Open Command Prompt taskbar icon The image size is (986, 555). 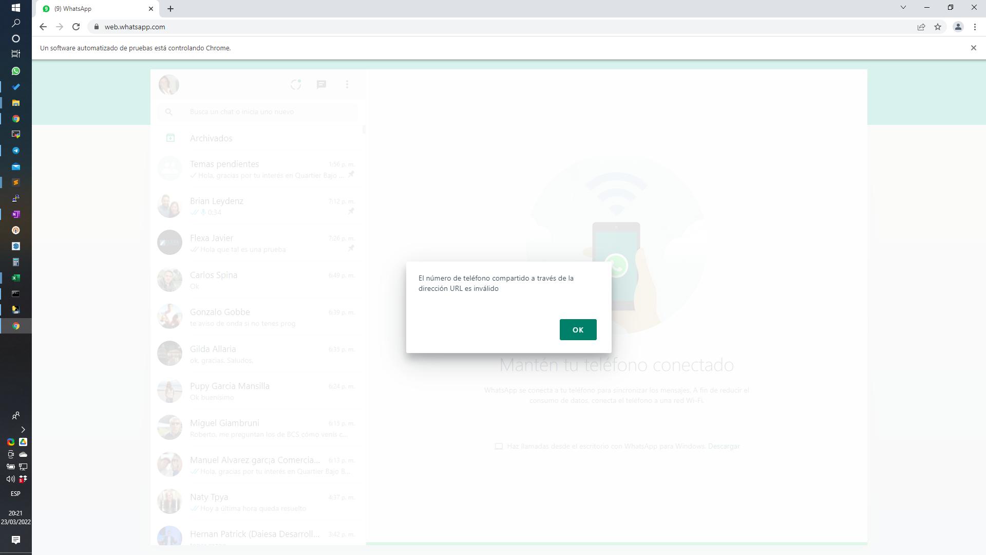coord(16,294)
